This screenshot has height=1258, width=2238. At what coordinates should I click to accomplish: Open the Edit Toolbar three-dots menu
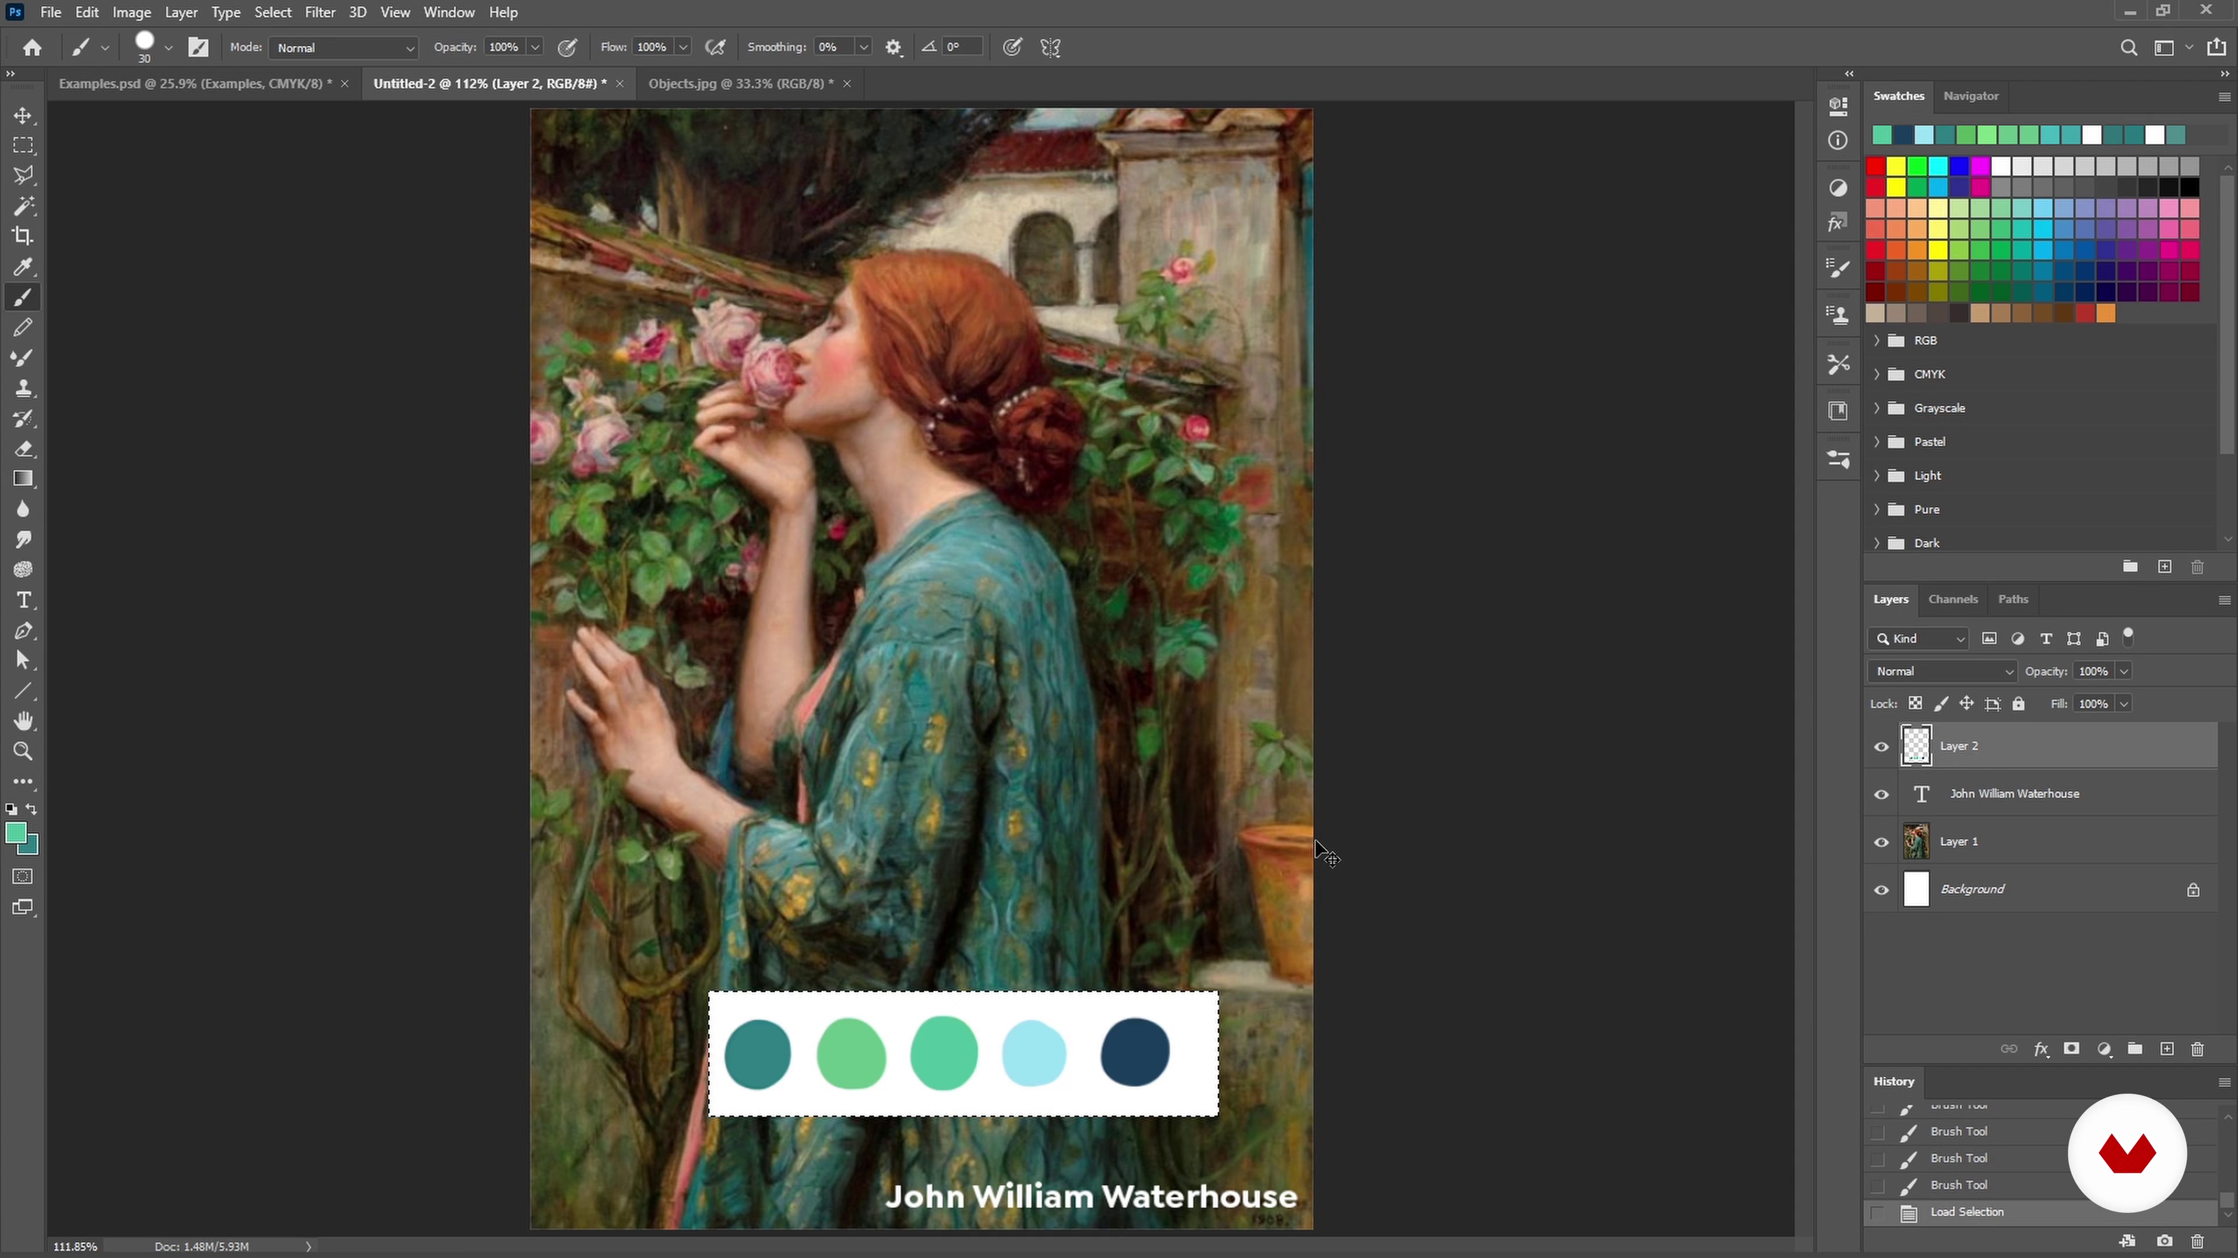click(x=23, y=782)
